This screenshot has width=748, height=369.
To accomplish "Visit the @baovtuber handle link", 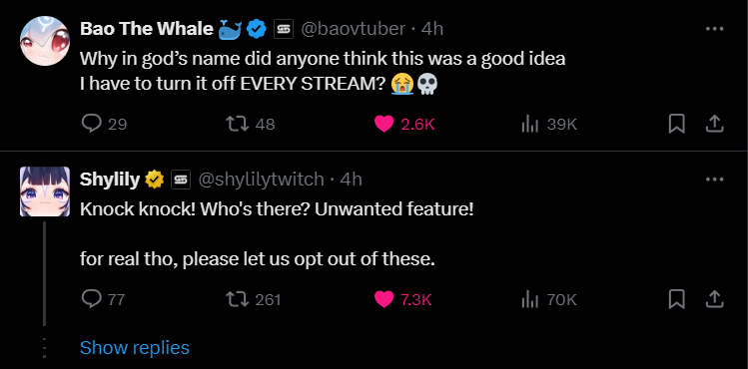I will click(x=353, y=29).
